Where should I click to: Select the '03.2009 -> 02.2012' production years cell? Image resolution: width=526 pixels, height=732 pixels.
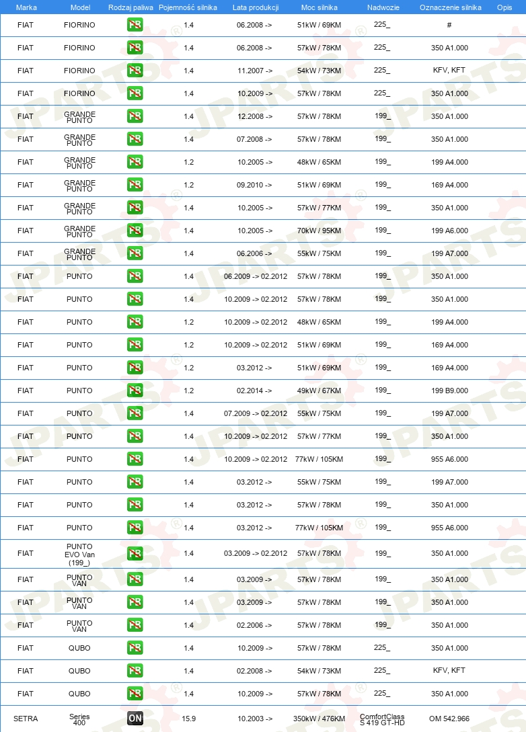click(x=256, y=553)
